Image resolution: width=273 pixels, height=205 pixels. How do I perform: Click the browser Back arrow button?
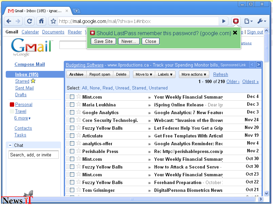pos(9,21)
